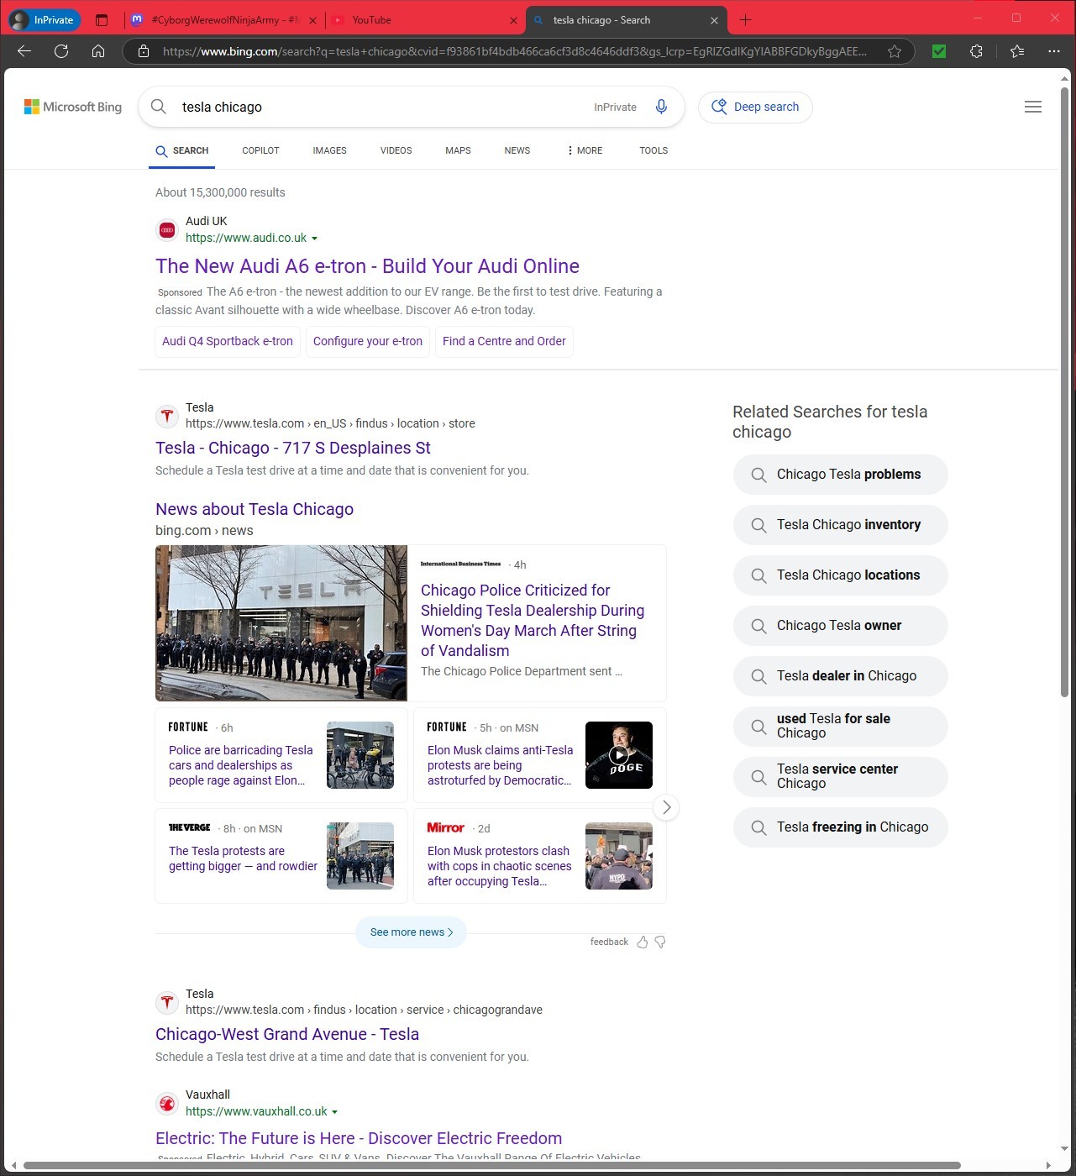Click the search magnifier icon in Bing box
The height and width of the screenshot is (1176, 1076).
(158, 107)
